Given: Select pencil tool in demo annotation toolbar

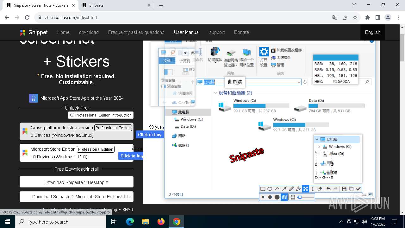Looking at the screenshot, I should (x=291, y=189).
